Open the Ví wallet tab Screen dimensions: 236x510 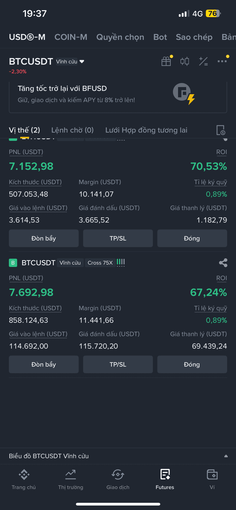[212, 480]
